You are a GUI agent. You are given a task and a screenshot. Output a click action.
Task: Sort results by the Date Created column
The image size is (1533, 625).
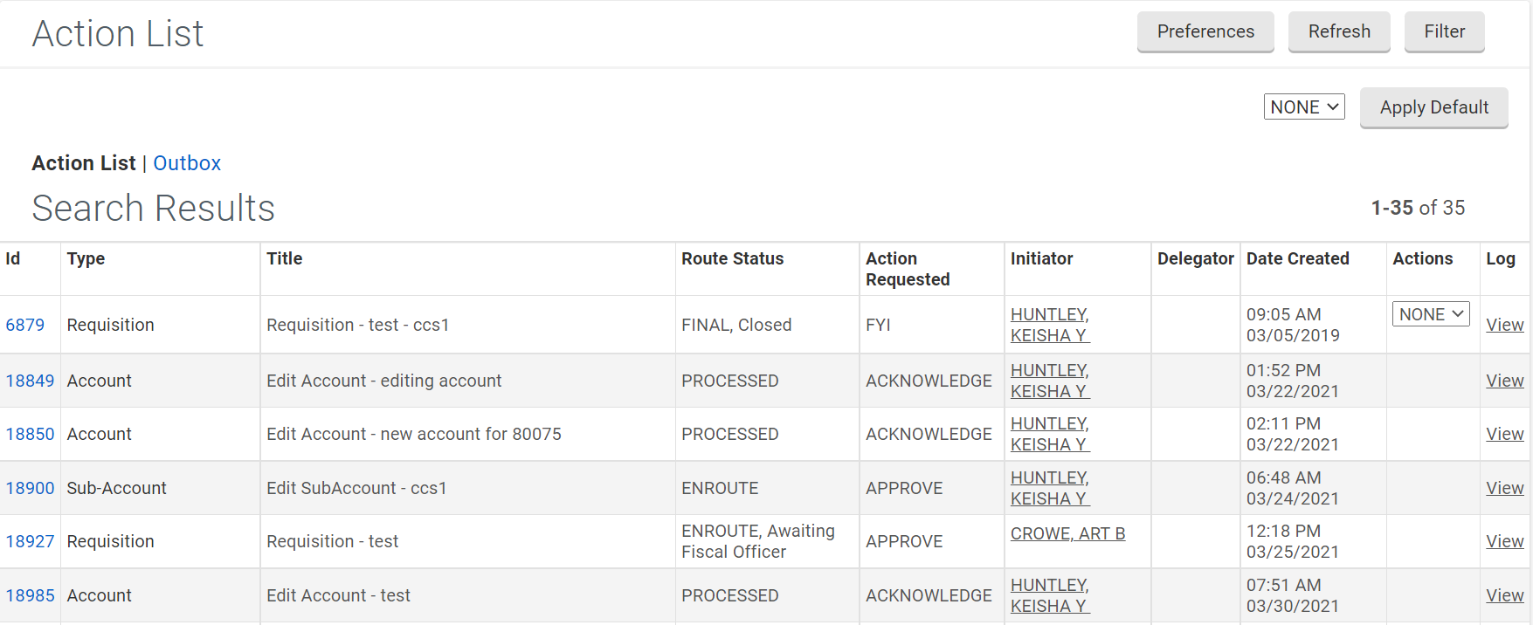coord(1297,258)
